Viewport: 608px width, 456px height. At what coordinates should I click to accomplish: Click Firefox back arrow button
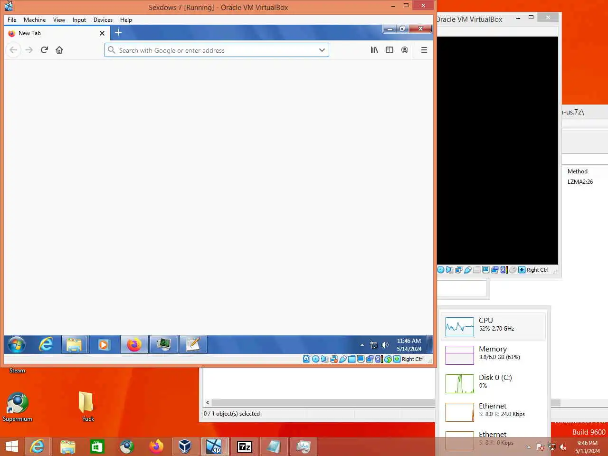click(x=13, y=50)
